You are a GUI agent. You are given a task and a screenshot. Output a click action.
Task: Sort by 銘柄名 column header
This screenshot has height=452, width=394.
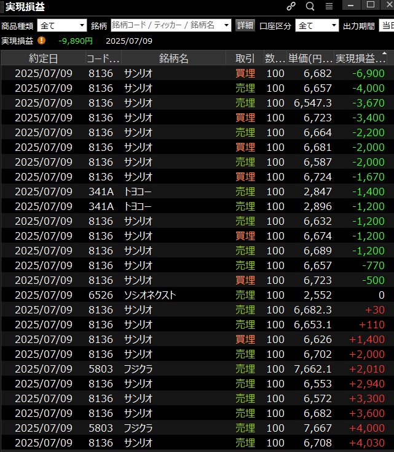pyautogui.click(x=173, y=59)
